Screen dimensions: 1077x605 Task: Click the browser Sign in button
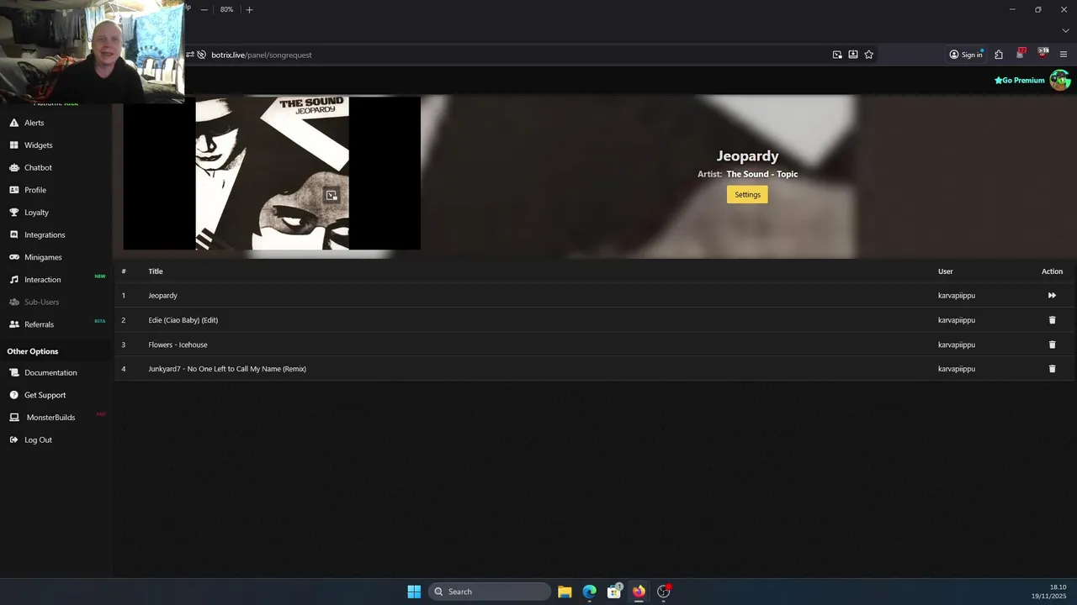pyautogui.click(x=966, y=55)
